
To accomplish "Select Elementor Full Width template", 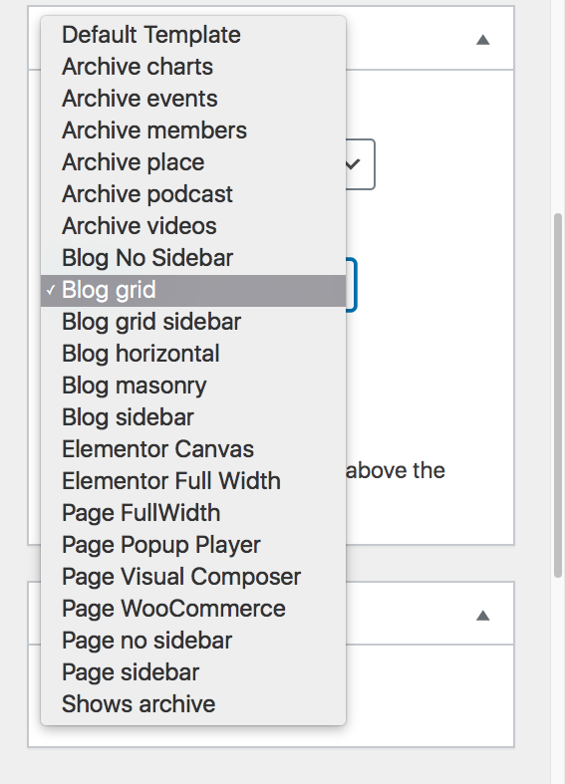I will pyautogui.click(x=193, y=481).
